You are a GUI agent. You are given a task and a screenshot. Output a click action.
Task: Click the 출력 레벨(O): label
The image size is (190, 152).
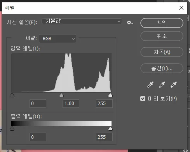(x=26, y=116)
